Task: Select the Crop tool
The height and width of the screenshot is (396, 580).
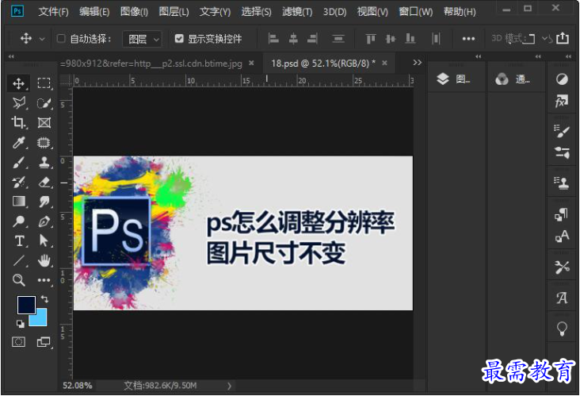Action: [18, 122]
